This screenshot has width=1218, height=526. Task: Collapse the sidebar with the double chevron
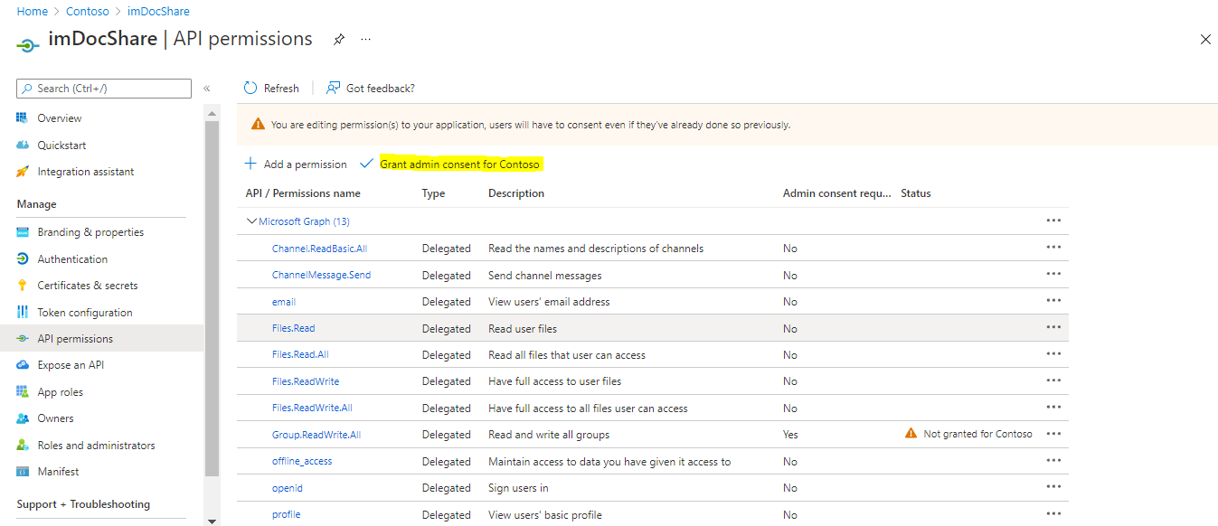(207, 89)
